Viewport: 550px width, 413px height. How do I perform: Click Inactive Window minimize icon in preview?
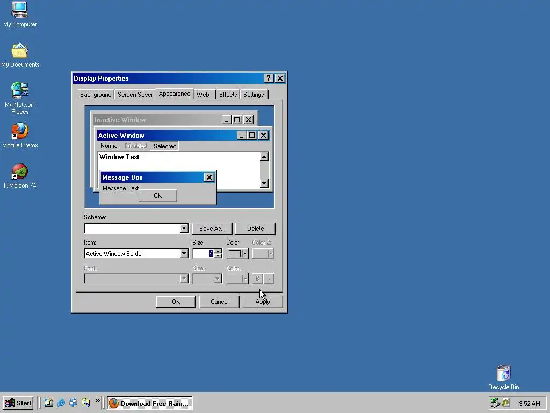227,120
